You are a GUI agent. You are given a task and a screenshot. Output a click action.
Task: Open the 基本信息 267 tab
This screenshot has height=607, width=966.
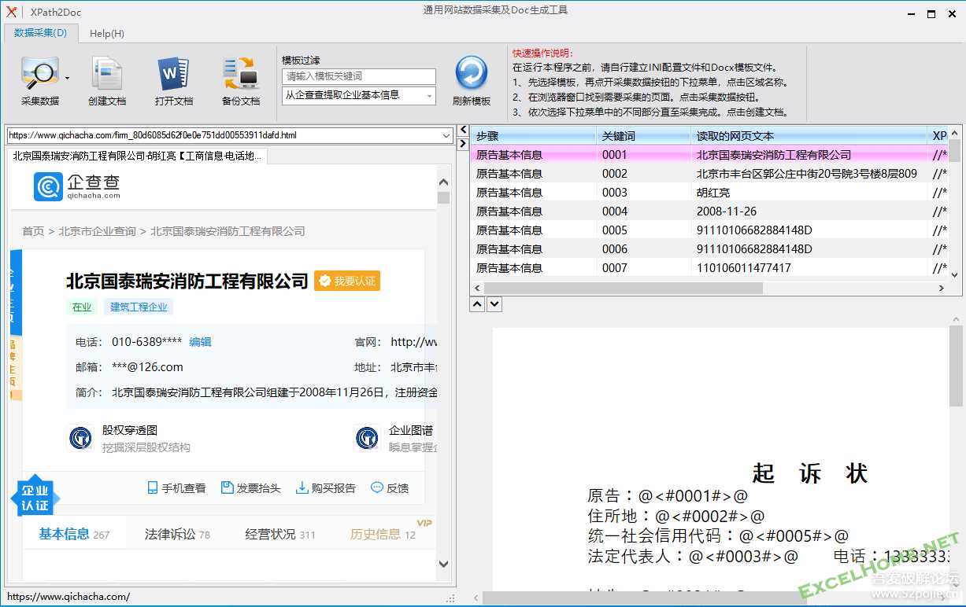[x=74, y=534]
